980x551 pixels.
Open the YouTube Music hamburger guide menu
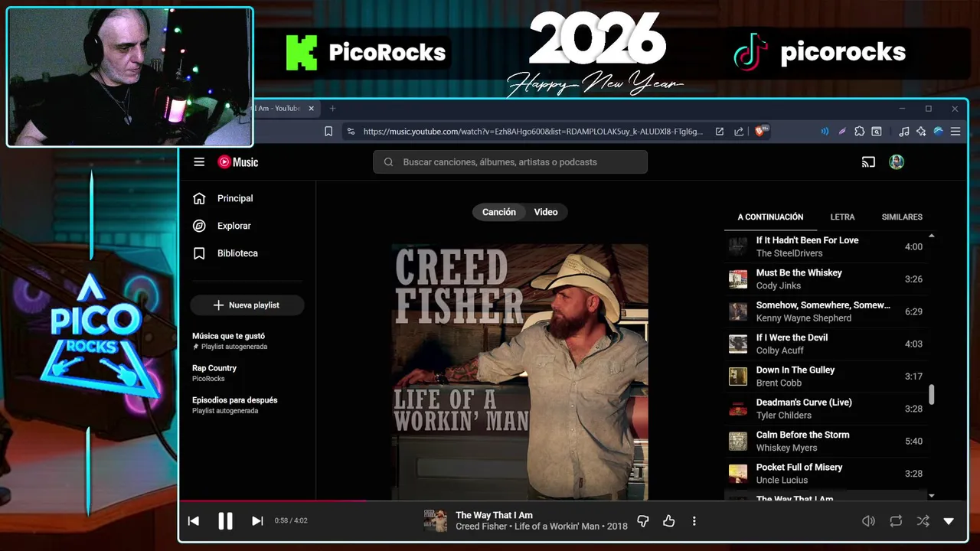coord(199,161)
